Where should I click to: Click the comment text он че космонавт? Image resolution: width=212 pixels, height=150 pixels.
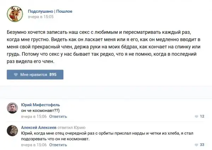click(39, 110)
